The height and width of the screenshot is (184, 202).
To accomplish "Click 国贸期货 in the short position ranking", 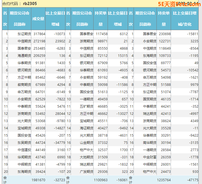I will pyautogui.click(x=150, y=99).
